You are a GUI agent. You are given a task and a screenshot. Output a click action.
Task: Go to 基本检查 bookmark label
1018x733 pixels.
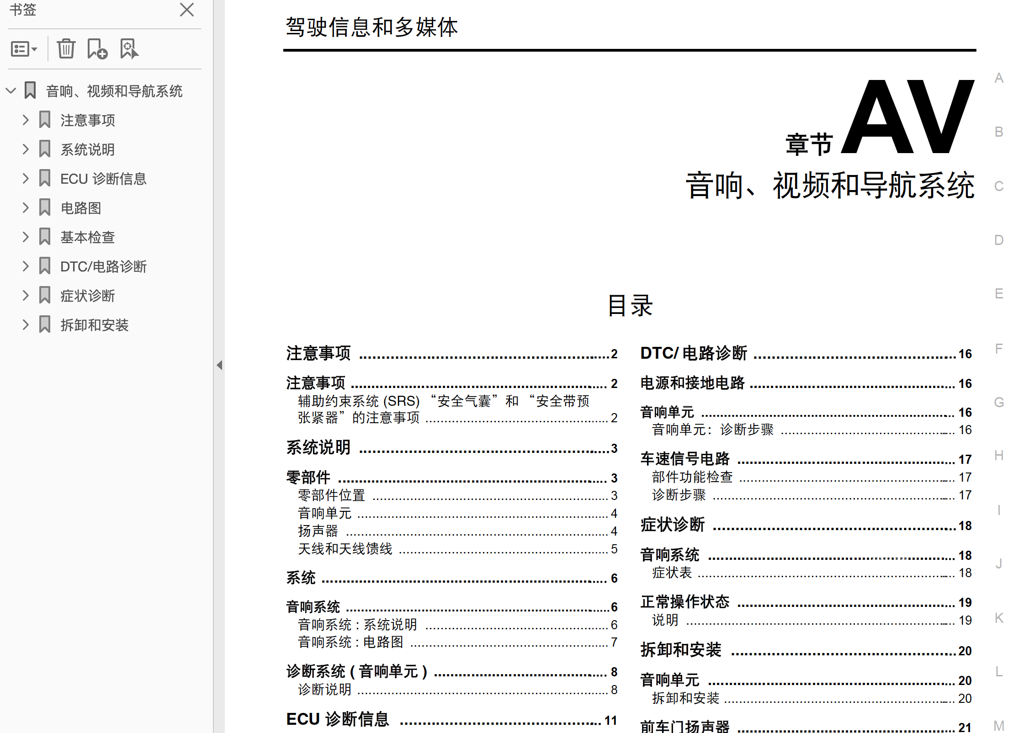click(88, 237)
